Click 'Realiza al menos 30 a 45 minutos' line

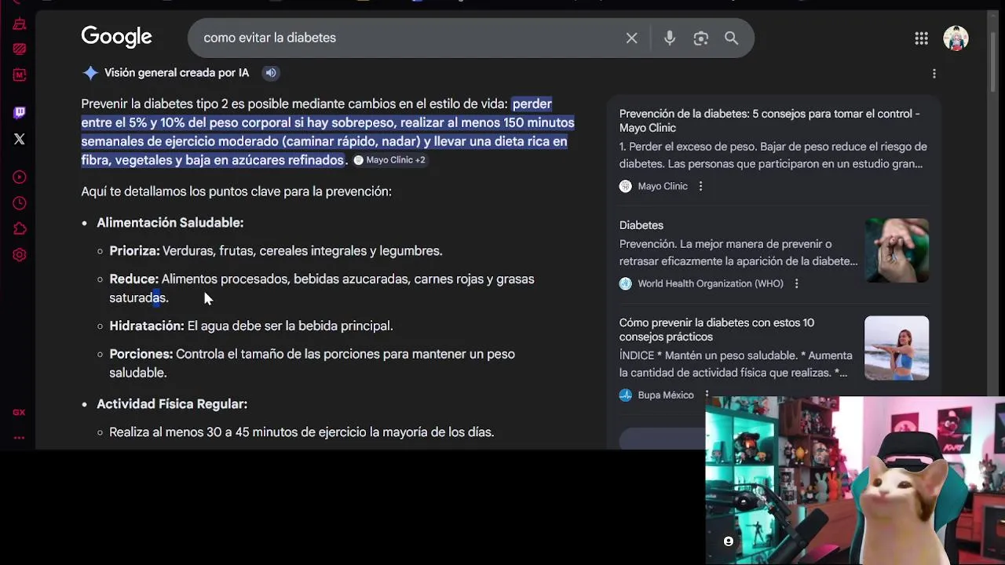coord(301,432)
